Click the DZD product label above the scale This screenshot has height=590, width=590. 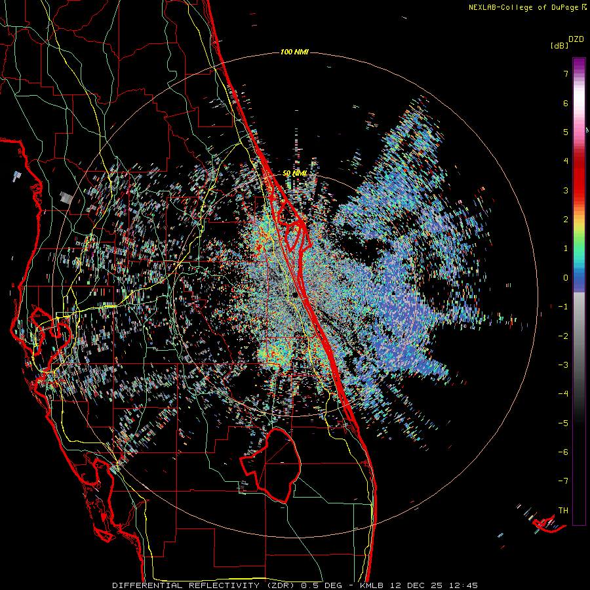pos(576,39)
